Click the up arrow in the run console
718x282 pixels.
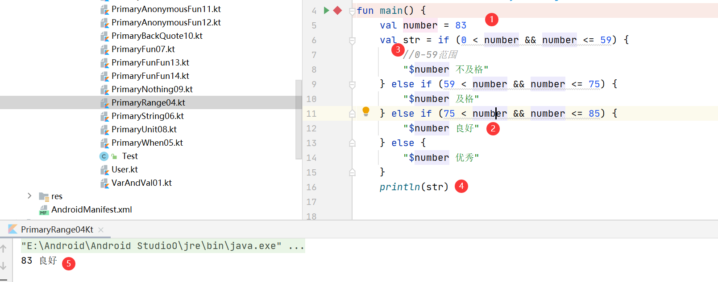click(4, 249)
